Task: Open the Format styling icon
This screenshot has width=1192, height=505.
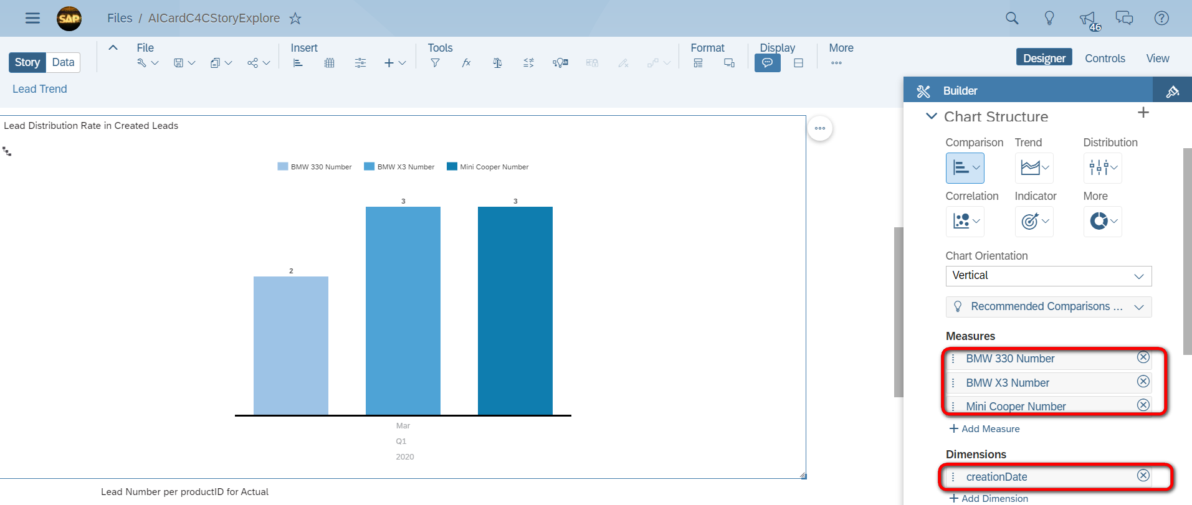Action: 698,63
